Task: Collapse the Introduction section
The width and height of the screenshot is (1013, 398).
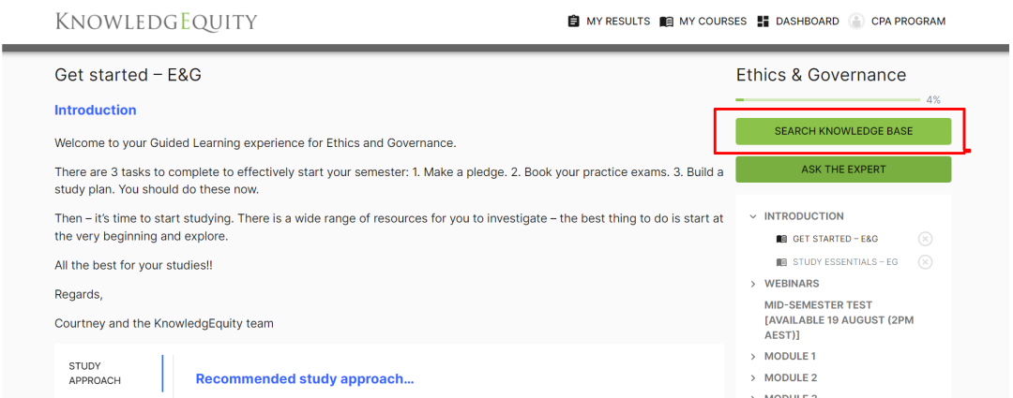Action: coord(753,216)
